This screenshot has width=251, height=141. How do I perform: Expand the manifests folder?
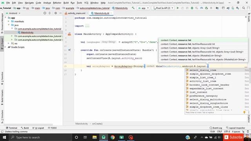(9, 21)
